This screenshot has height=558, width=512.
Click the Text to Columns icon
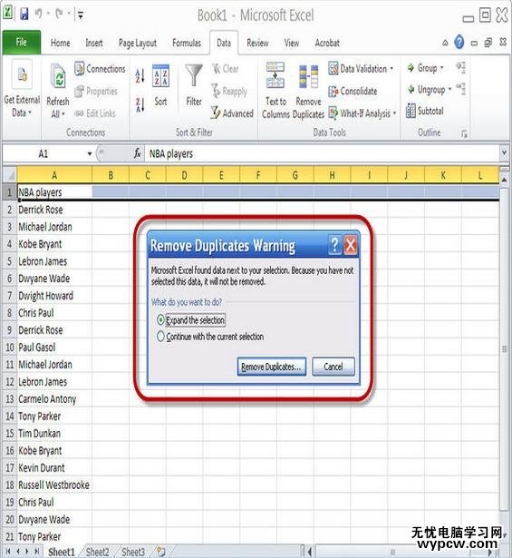click(x=275, y=75)
